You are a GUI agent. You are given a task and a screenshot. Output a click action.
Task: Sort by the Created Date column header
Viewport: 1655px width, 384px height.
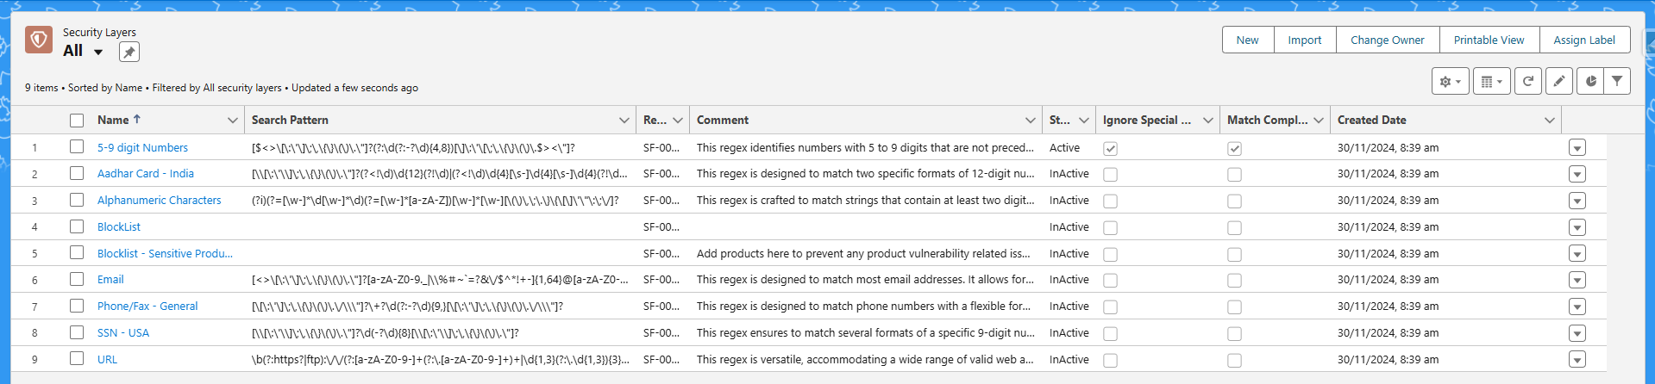point(1371,121)
